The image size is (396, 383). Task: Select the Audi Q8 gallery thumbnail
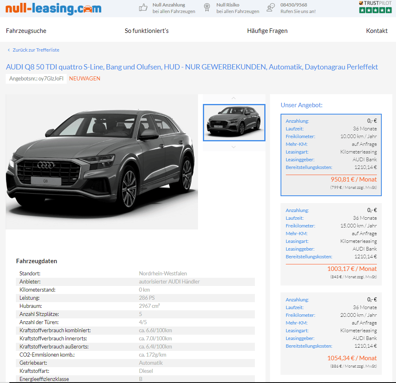tap(234, 123)
